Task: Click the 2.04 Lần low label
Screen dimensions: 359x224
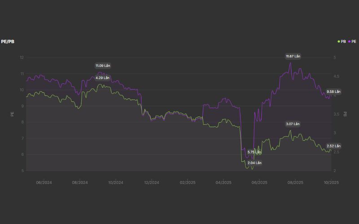Action: [x=254, y=163]
